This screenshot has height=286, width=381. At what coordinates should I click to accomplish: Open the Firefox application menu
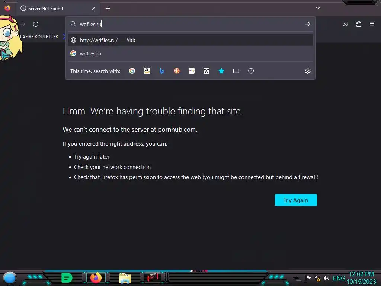[x=372, y=24]
